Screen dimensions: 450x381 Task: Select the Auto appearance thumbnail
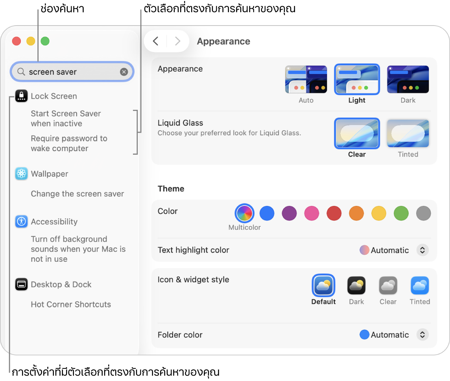306,80
